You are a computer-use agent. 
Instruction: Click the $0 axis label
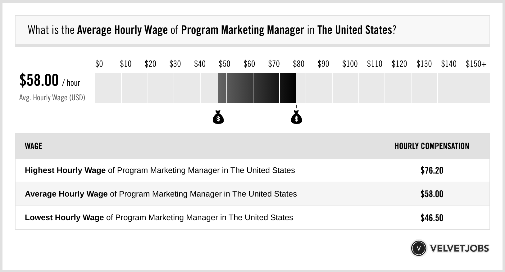pos(99,64)
